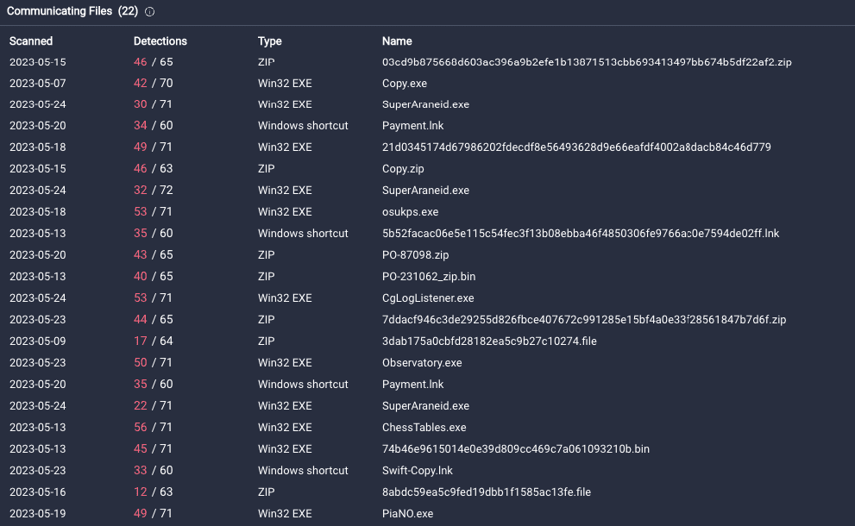Image resolution: width=855 pixels, height=526 pixels.
Task: Open the Copy.zip file entry
Action: click(x=401, y=169)
